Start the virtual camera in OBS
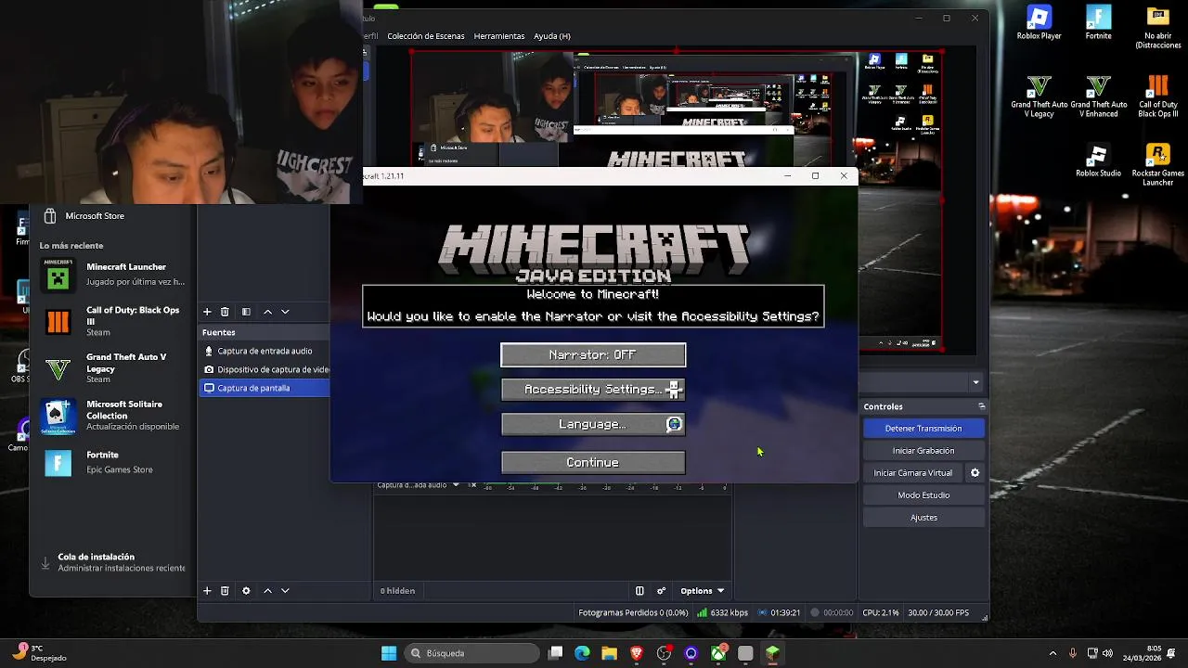 pyautogui.click(x=912, y=473)
